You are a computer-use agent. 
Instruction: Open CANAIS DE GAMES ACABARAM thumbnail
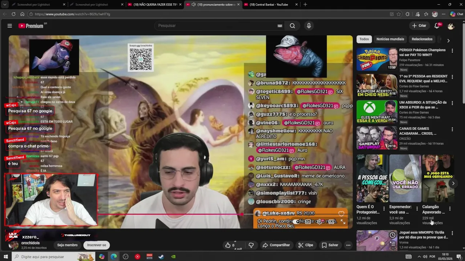coord(376,137)
